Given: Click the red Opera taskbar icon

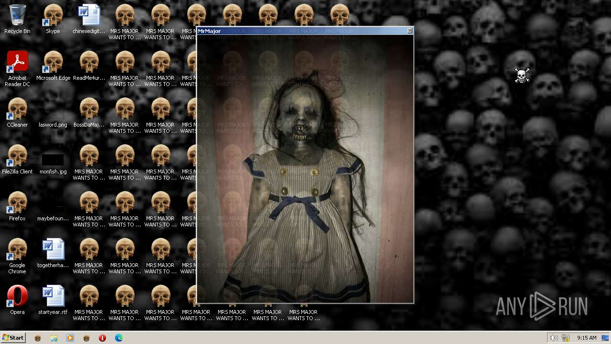Looking at the screenshot, I should [x=102, y=338].
